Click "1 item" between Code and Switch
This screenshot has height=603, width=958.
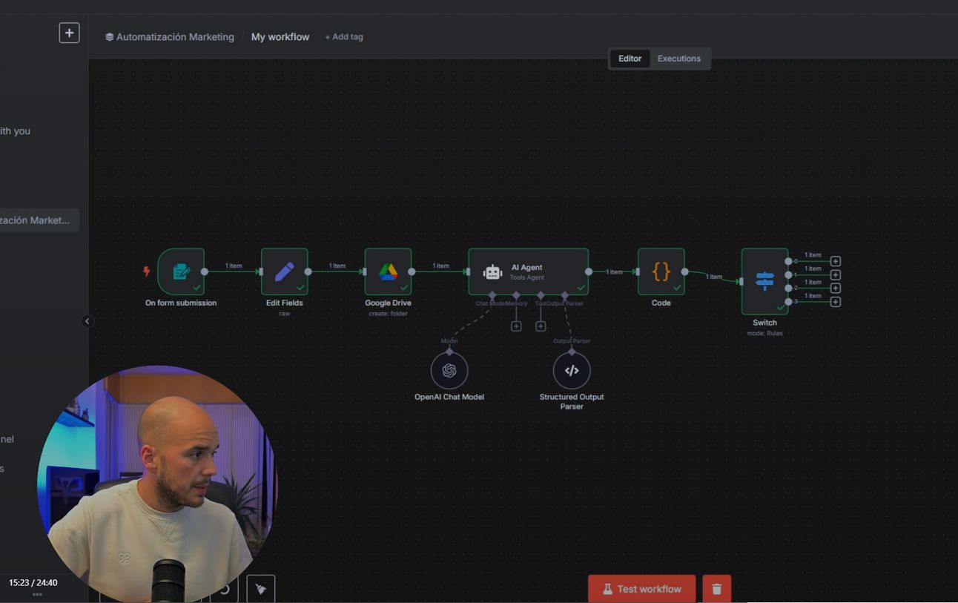(714, 277)
